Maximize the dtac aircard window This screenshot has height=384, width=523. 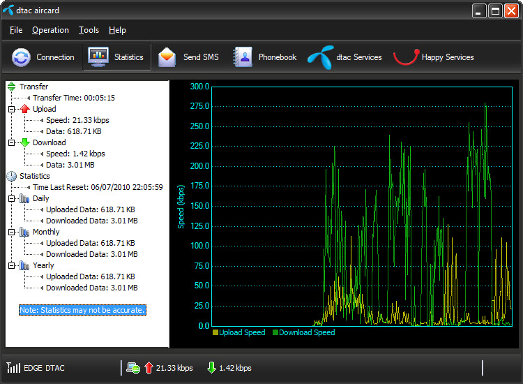(x=495, y=11)
